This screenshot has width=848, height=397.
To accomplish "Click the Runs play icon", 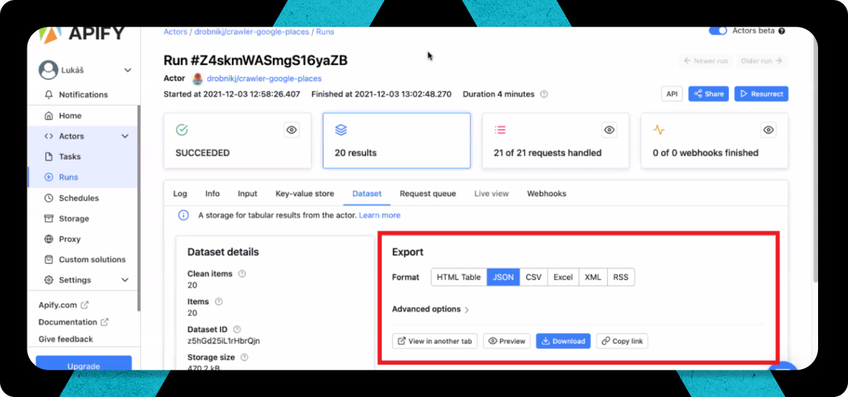I will tap(49, 177).
